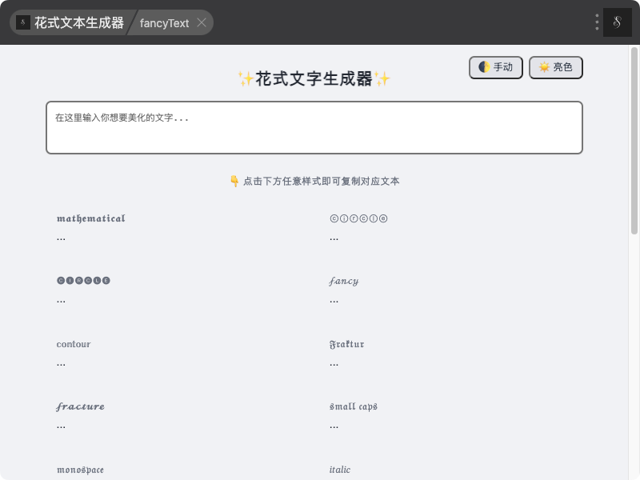Choose the italic style
The width and height of the screenshot is (640, 480).
(x=340, y=470)
